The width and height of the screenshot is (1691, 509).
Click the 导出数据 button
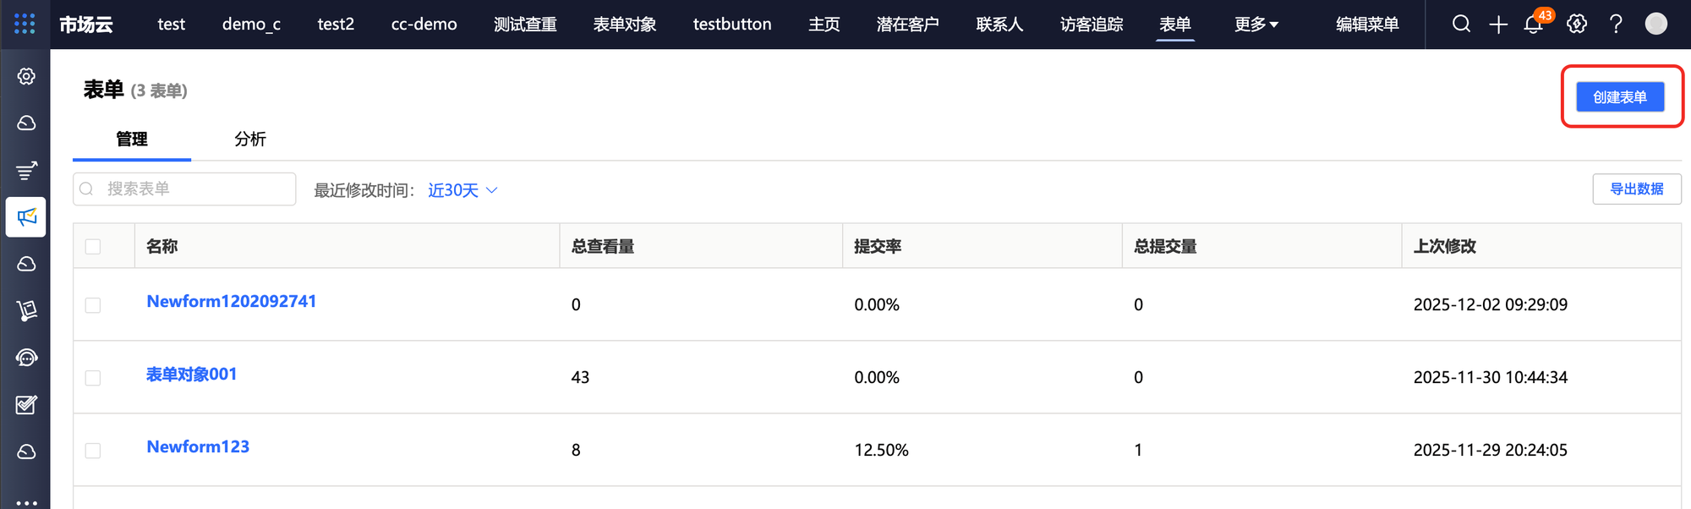click(1636, 189)
